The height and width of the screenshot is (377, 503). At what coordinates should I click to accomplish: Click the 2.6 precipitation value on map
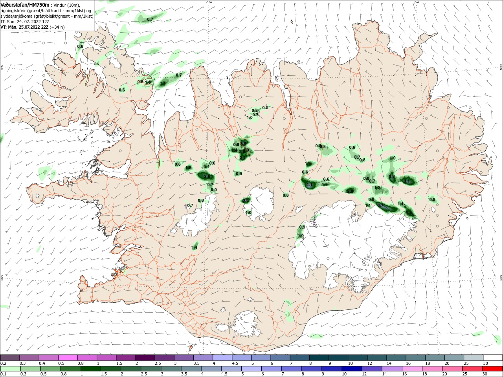click(x=207, y=176)
